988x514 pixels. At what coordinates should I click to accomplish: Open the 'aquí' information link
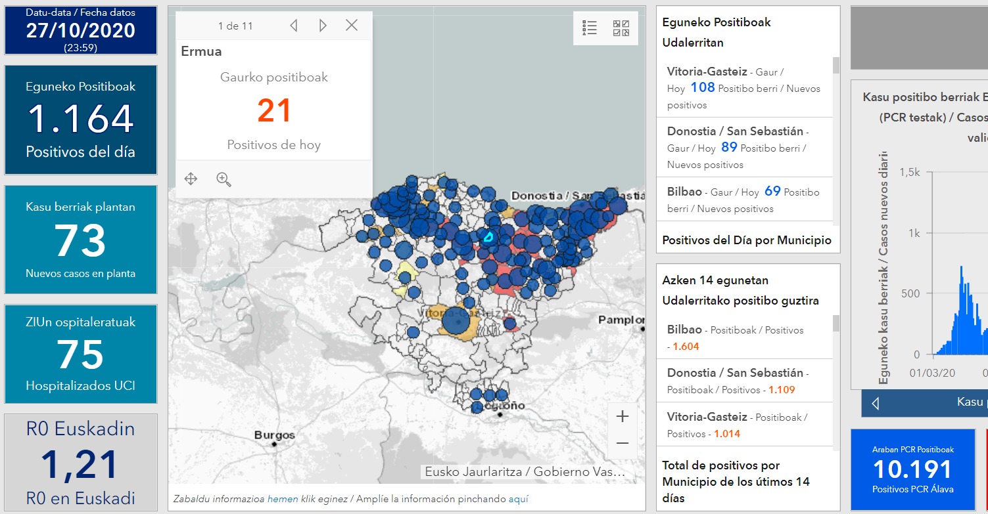[x=518, y=499]
